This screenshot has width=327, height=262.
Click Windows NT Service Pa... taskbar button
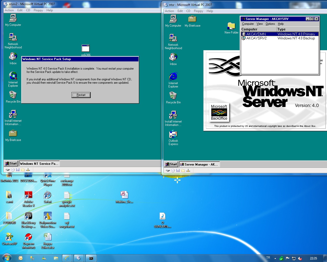coord(39,163)
